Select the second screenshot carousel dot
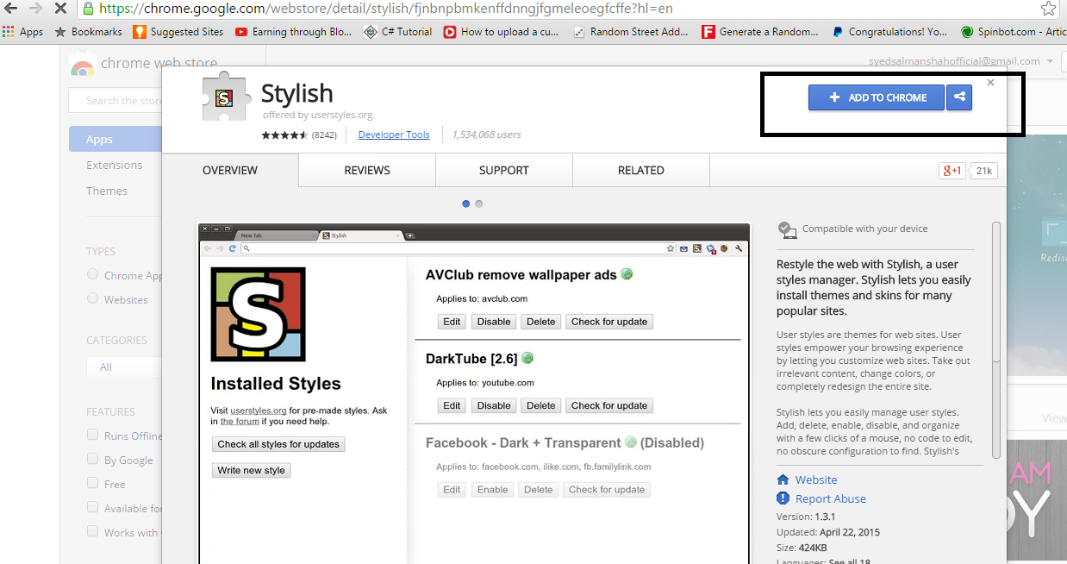This screenshot has width=1067, height=564. (x=479, y=204)
